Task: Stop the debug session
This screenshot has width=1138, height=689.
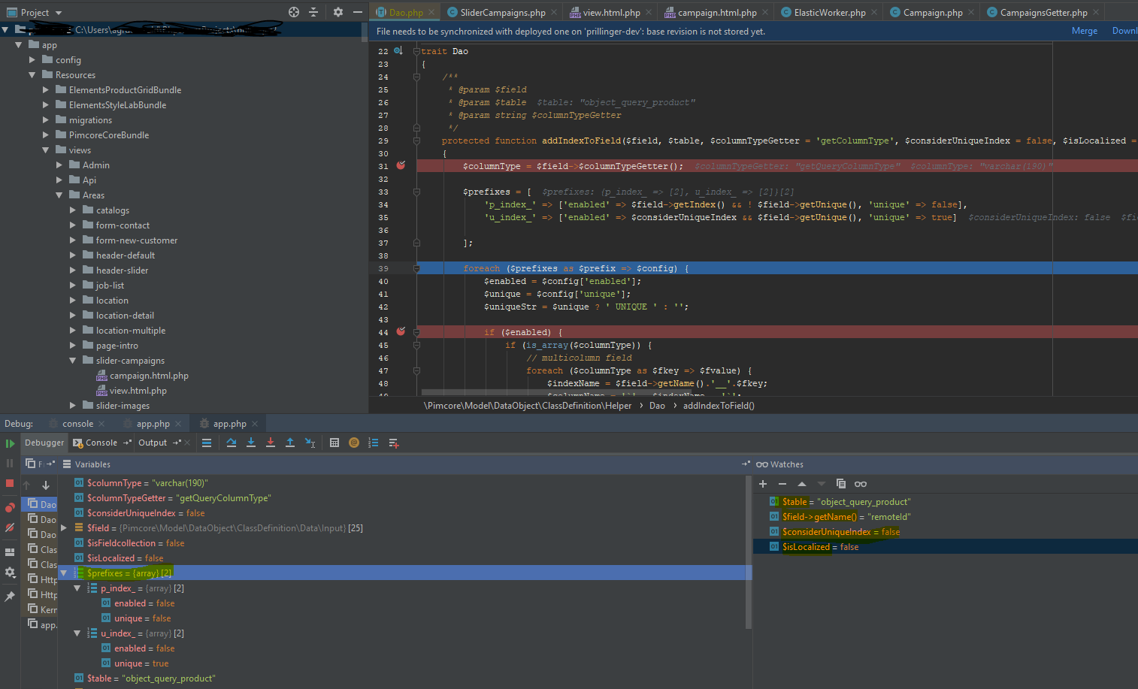Action: tap(10, 483)
